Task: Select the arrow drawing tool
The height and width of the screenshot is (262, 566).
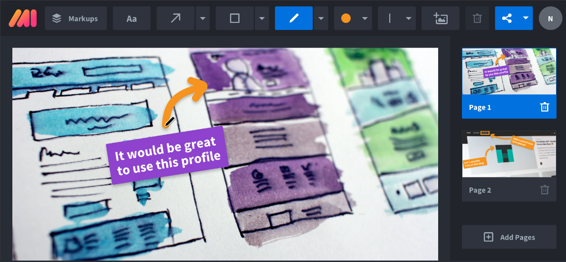Action: click(175, 18)
